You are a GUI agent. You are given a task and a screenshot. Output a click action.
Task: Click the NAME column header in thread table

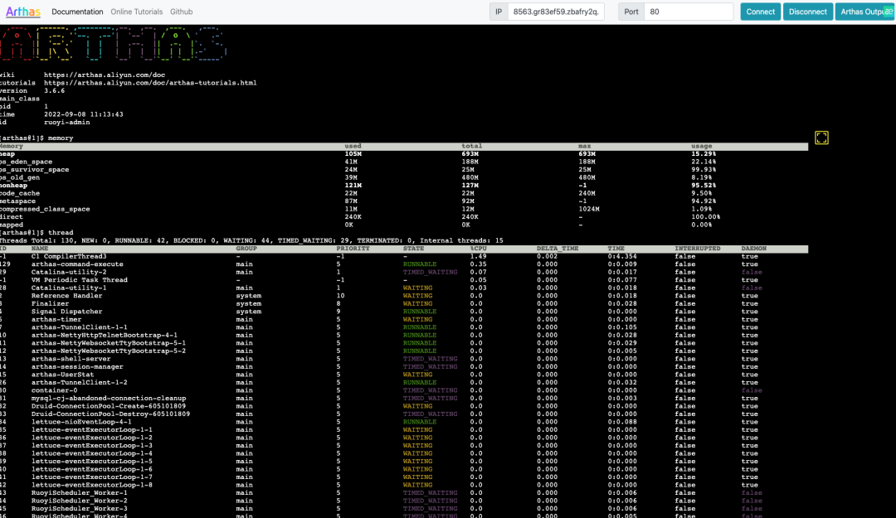[40, 249]
